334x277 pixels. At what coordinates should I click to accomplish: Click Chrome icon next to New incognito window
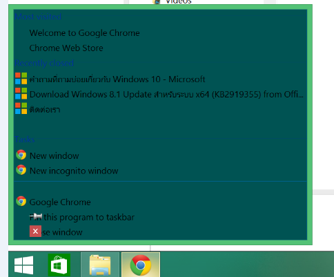(21, 170)
